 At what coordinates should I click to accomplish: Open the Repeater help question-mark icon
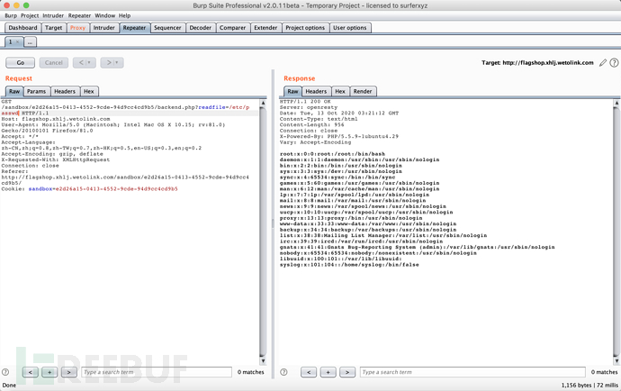pos(614,63)
